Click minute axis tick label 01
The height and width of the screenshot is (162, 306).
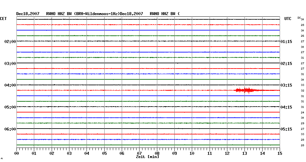point(34,153)
